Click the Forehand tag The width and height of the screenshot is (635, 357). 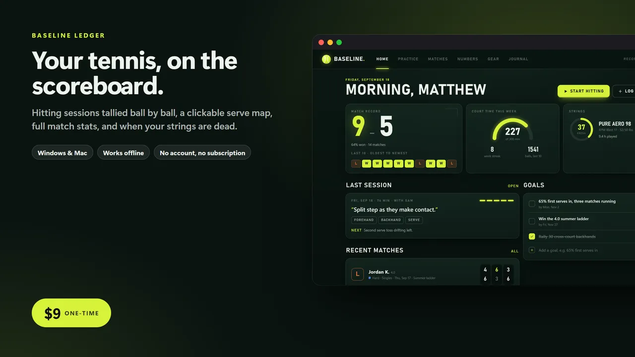pos(364,220)
